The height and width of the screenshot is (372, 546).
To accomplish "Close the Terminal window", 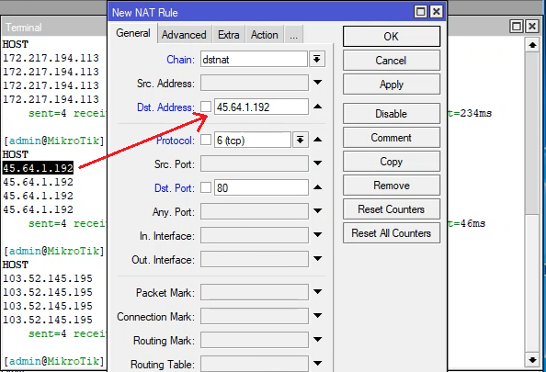I will [x=532, y=27].
